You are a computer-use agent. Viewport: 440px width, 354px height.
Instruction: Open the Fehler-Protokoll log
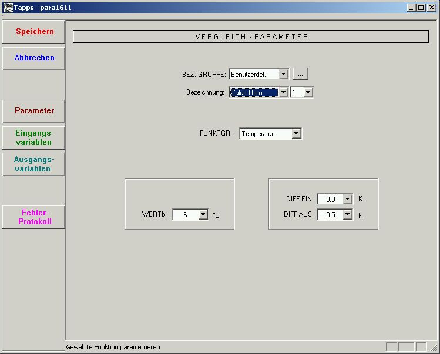[x=34, y=217]
